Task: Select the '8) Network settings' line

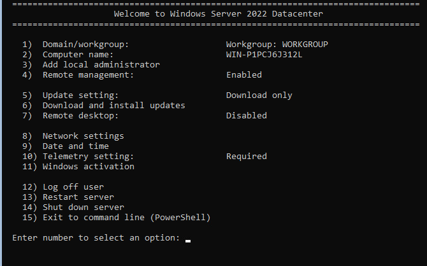Action: tap(73, 136)
